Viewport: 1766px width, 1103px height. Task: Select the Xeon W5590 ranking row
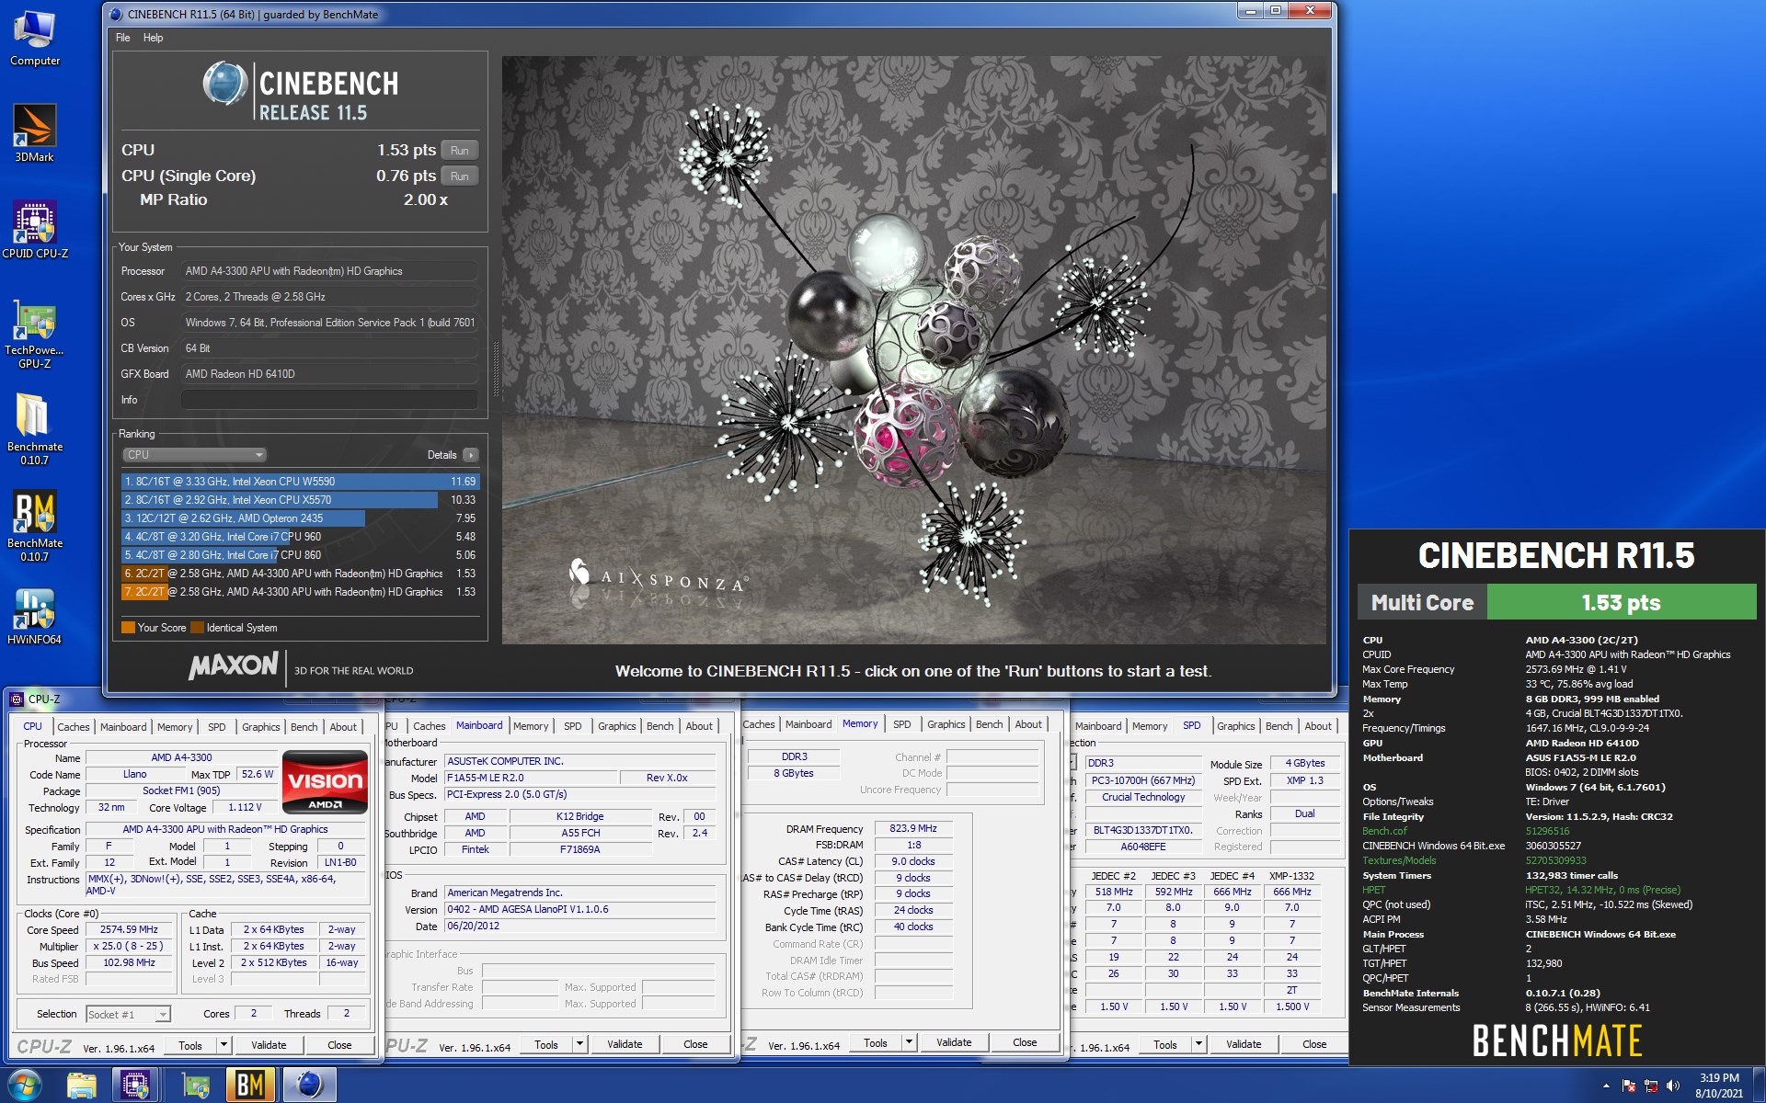click(300, 482)
